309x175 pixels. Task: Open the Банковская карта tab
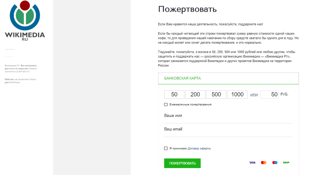[183, 78]
